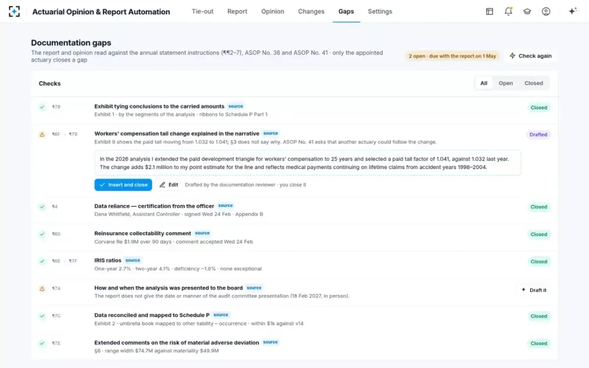The image size is (589, 368).
Task: Open source for Exhibit tying conclusions
Action: coord(236,106)
